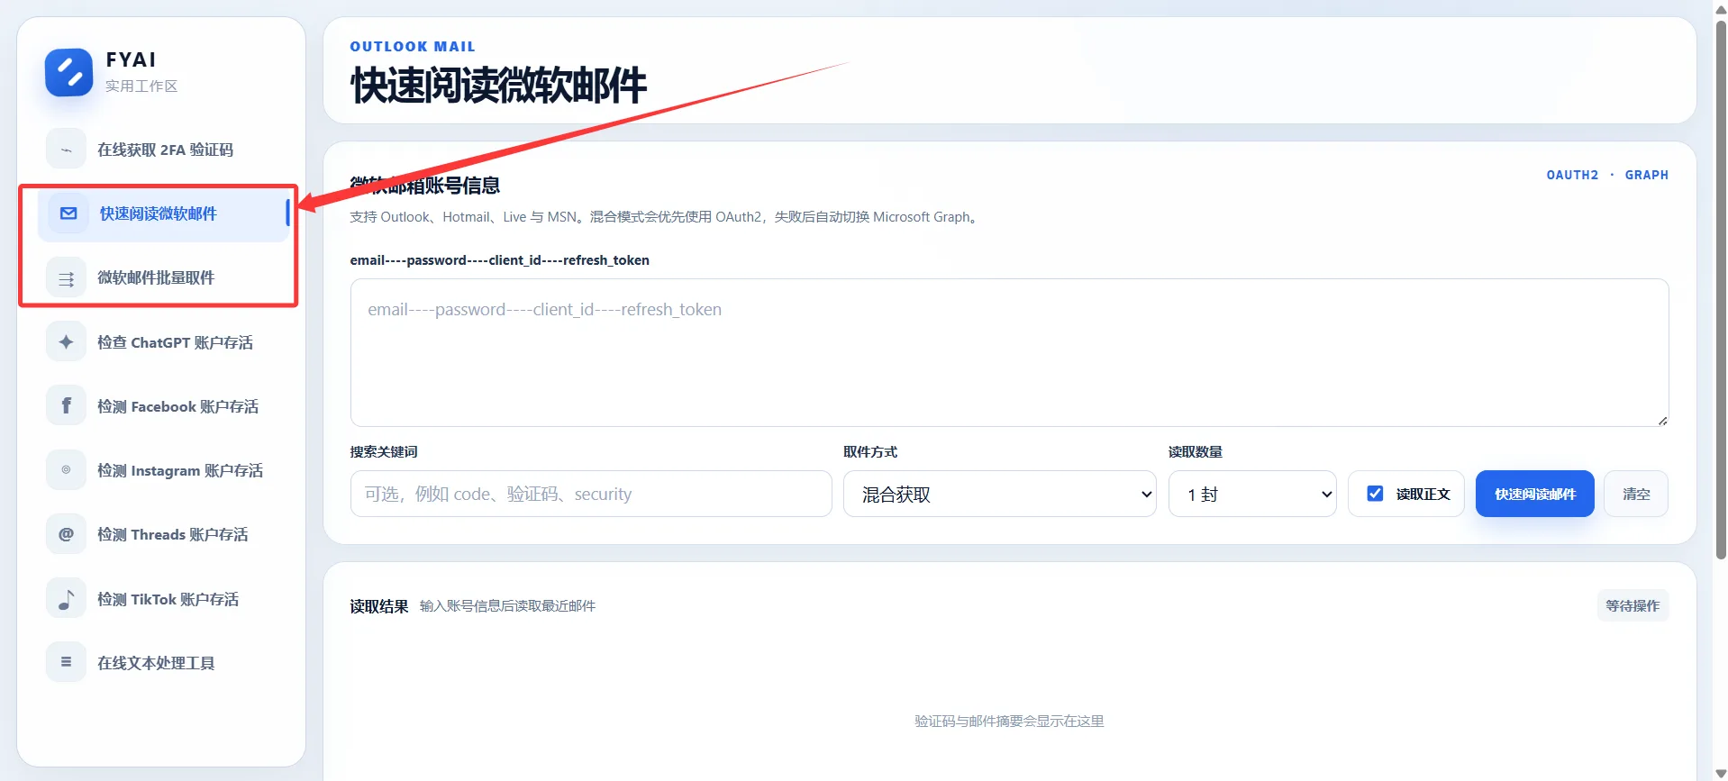Open 检测 Instagram 账户存活 page
The height and width of the screenshot is (781, 1728).
(163, 470)
